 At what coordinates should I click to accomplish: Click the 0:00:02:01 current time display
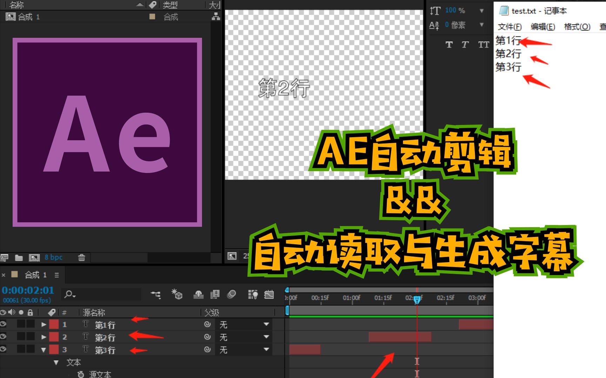point(28,290)
